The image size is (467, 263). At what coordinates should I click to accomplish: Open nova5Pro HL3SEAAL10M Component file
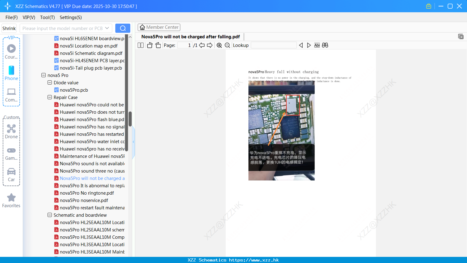pyautogui.click(x=89, y=237)
